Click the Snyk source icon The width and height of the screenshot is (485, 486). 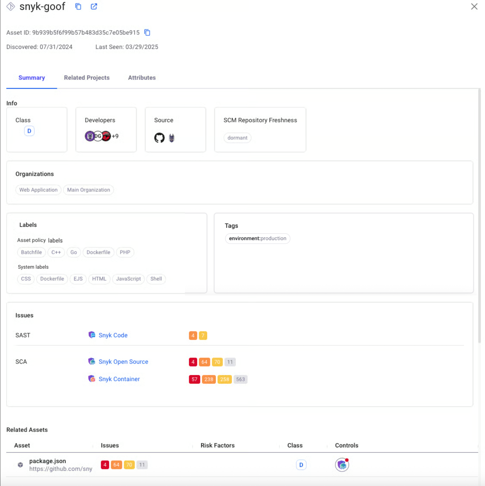pyautogui.click(x=172, y=138)
